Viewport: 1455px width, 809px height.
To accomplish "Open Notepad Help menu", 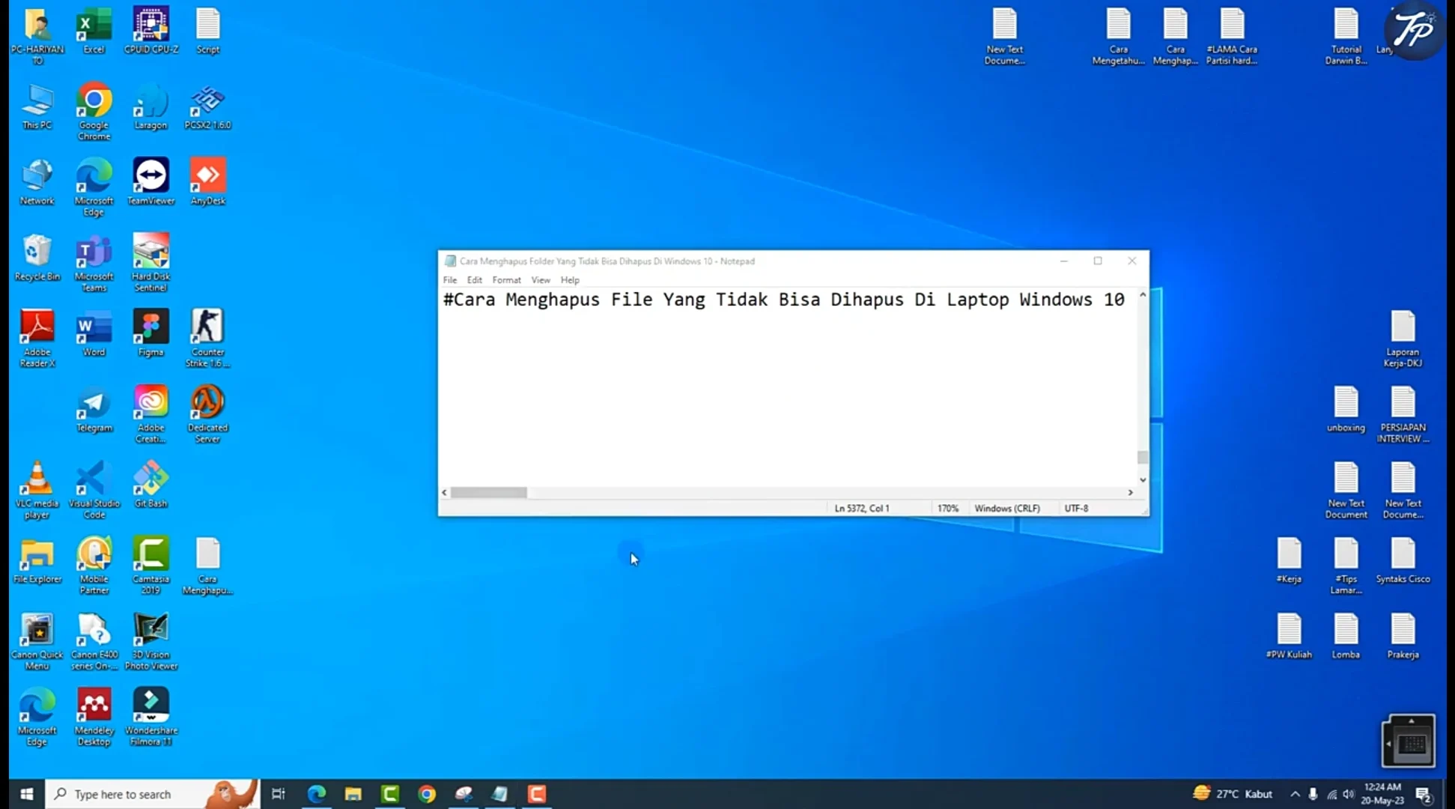I will [x=570, y=280].
